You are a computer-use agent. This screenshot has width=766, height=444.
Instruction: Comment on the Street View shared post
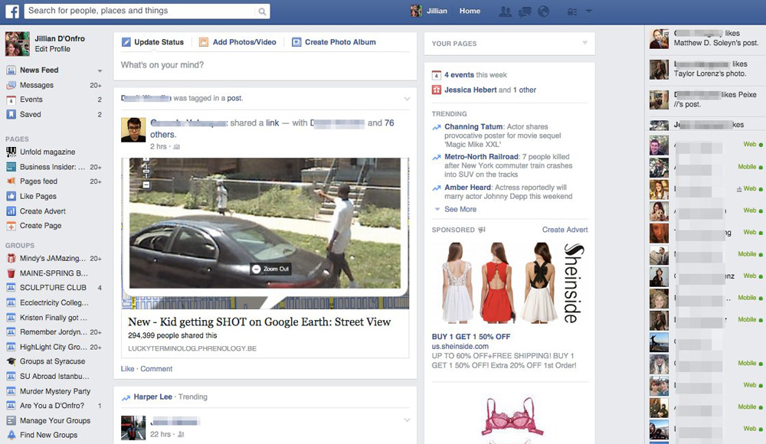156,369
